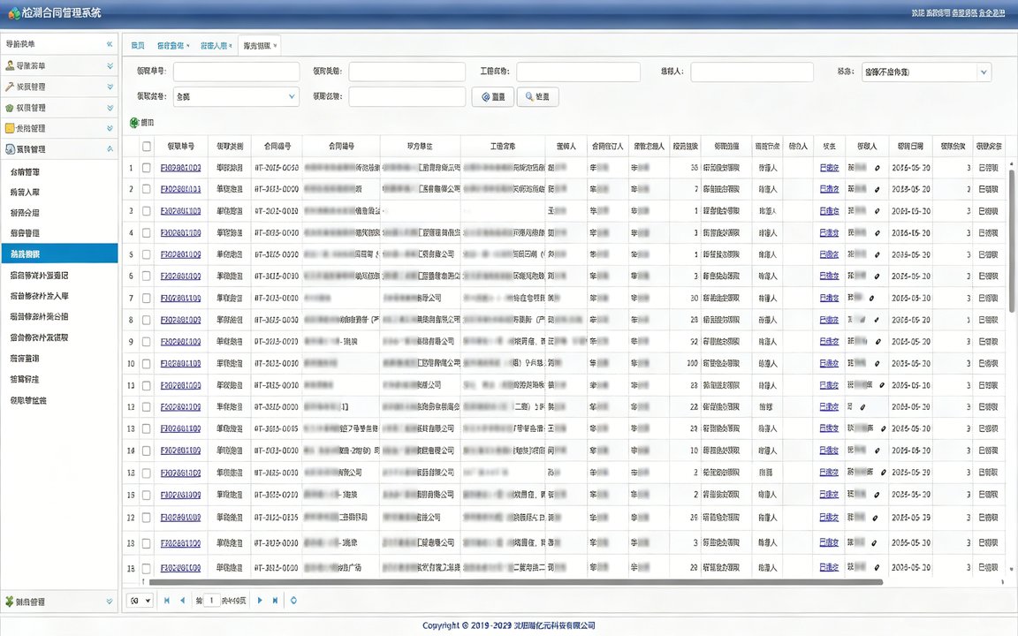Close the second tab with its x icon
The image size is (1018, 636).
click(x=187, y=46)
